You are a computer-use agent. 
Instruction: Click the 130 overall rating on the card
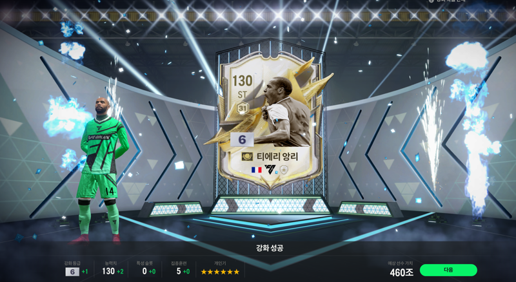[x=243, y=81]
